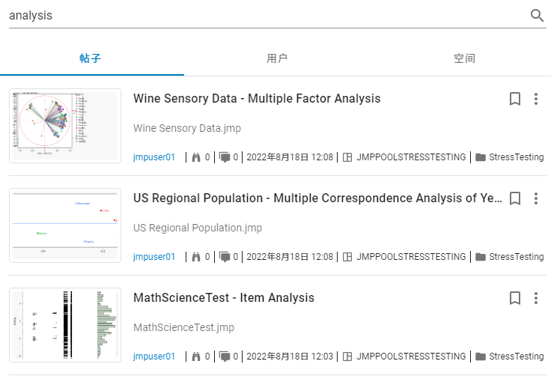The height and width of the screenshot is (382, 551).
Task: Click the 12:08 date on Wine Sensory post
Action: tap(290, 157)
